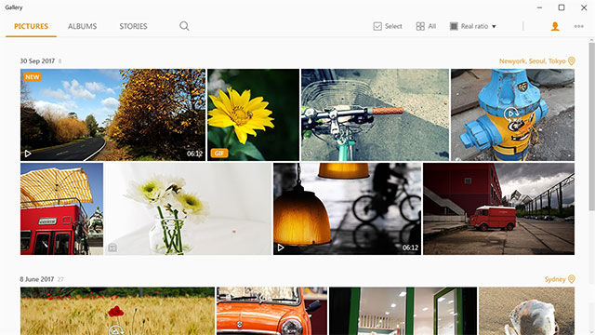Open the three-dots more options menu
The width and height of the screenshot is (595, 335).
point(578,26)
